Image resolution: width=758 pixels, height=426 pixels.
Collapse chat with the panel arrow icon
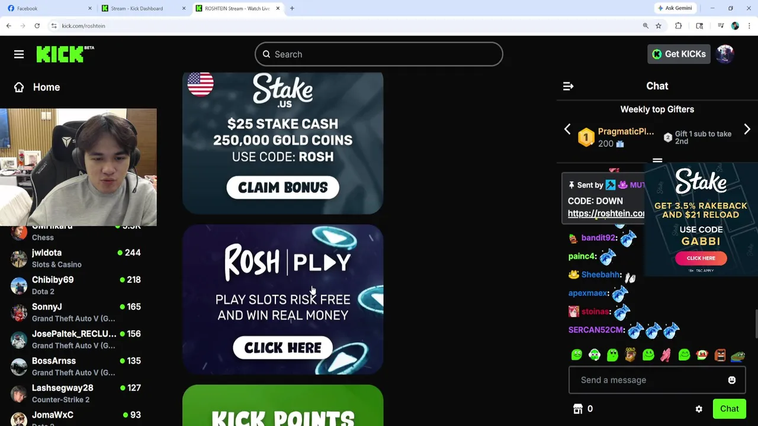pos(568,86)
